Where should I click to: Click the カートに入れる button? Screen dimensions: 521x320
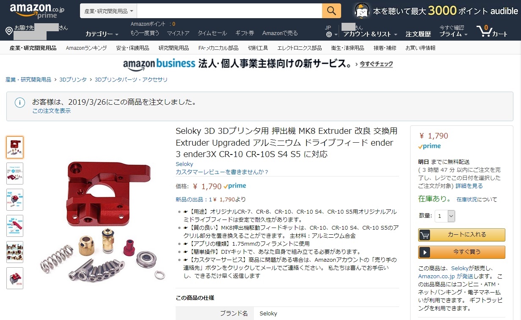[x=462, y=235]
